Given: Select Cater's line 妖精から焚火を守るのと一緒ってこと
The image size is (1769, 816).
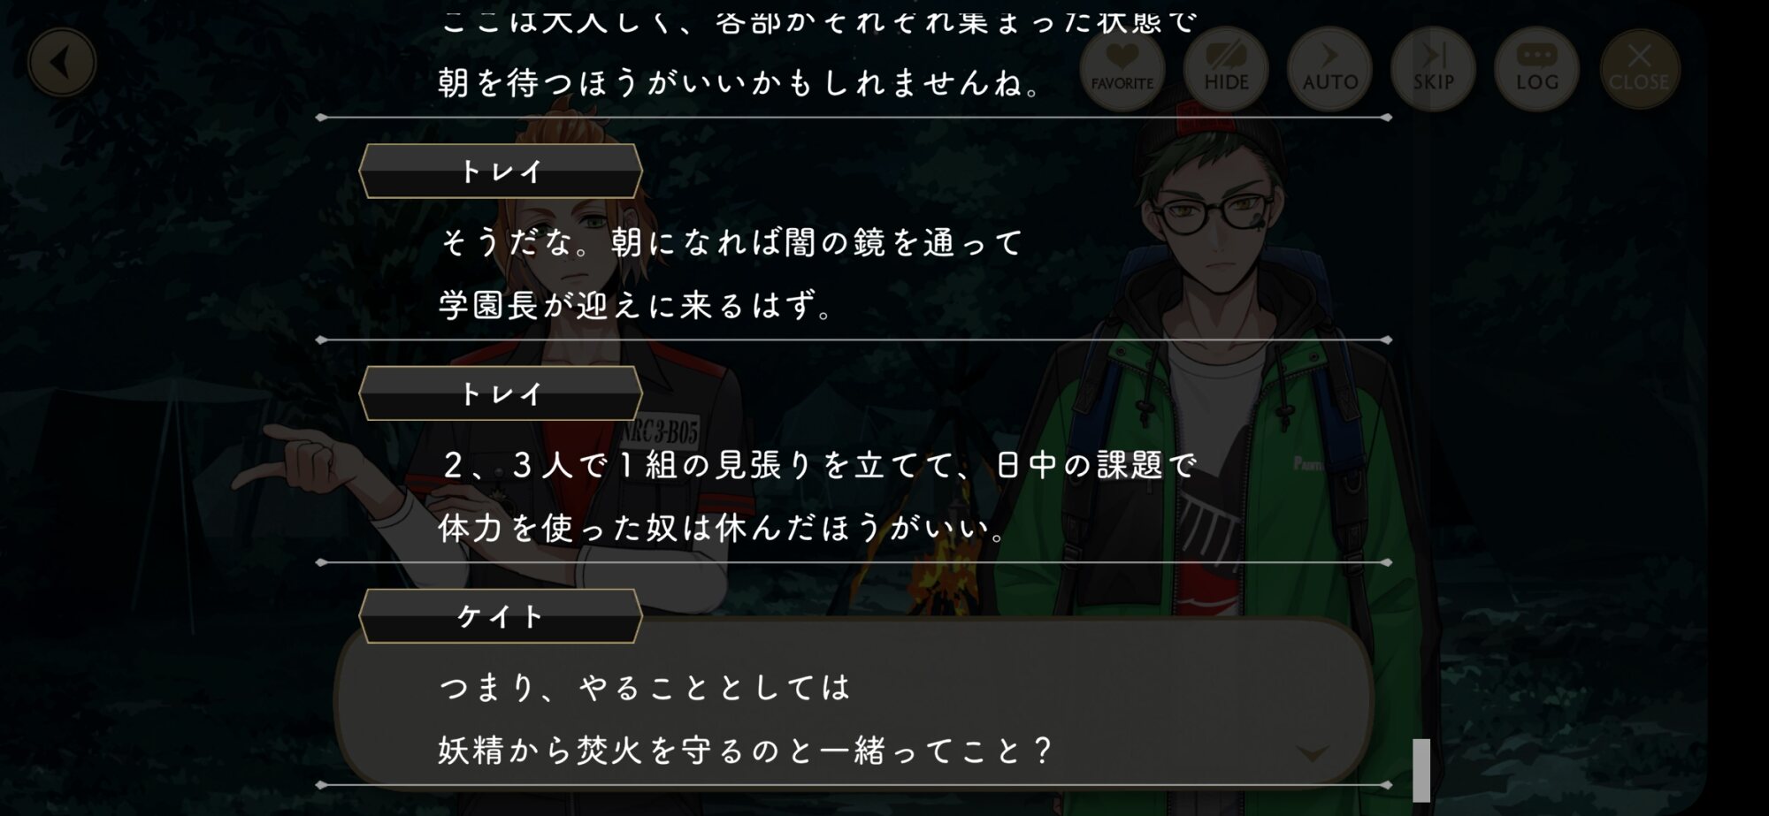Looking at the screenshot, I should pos(745,751).
